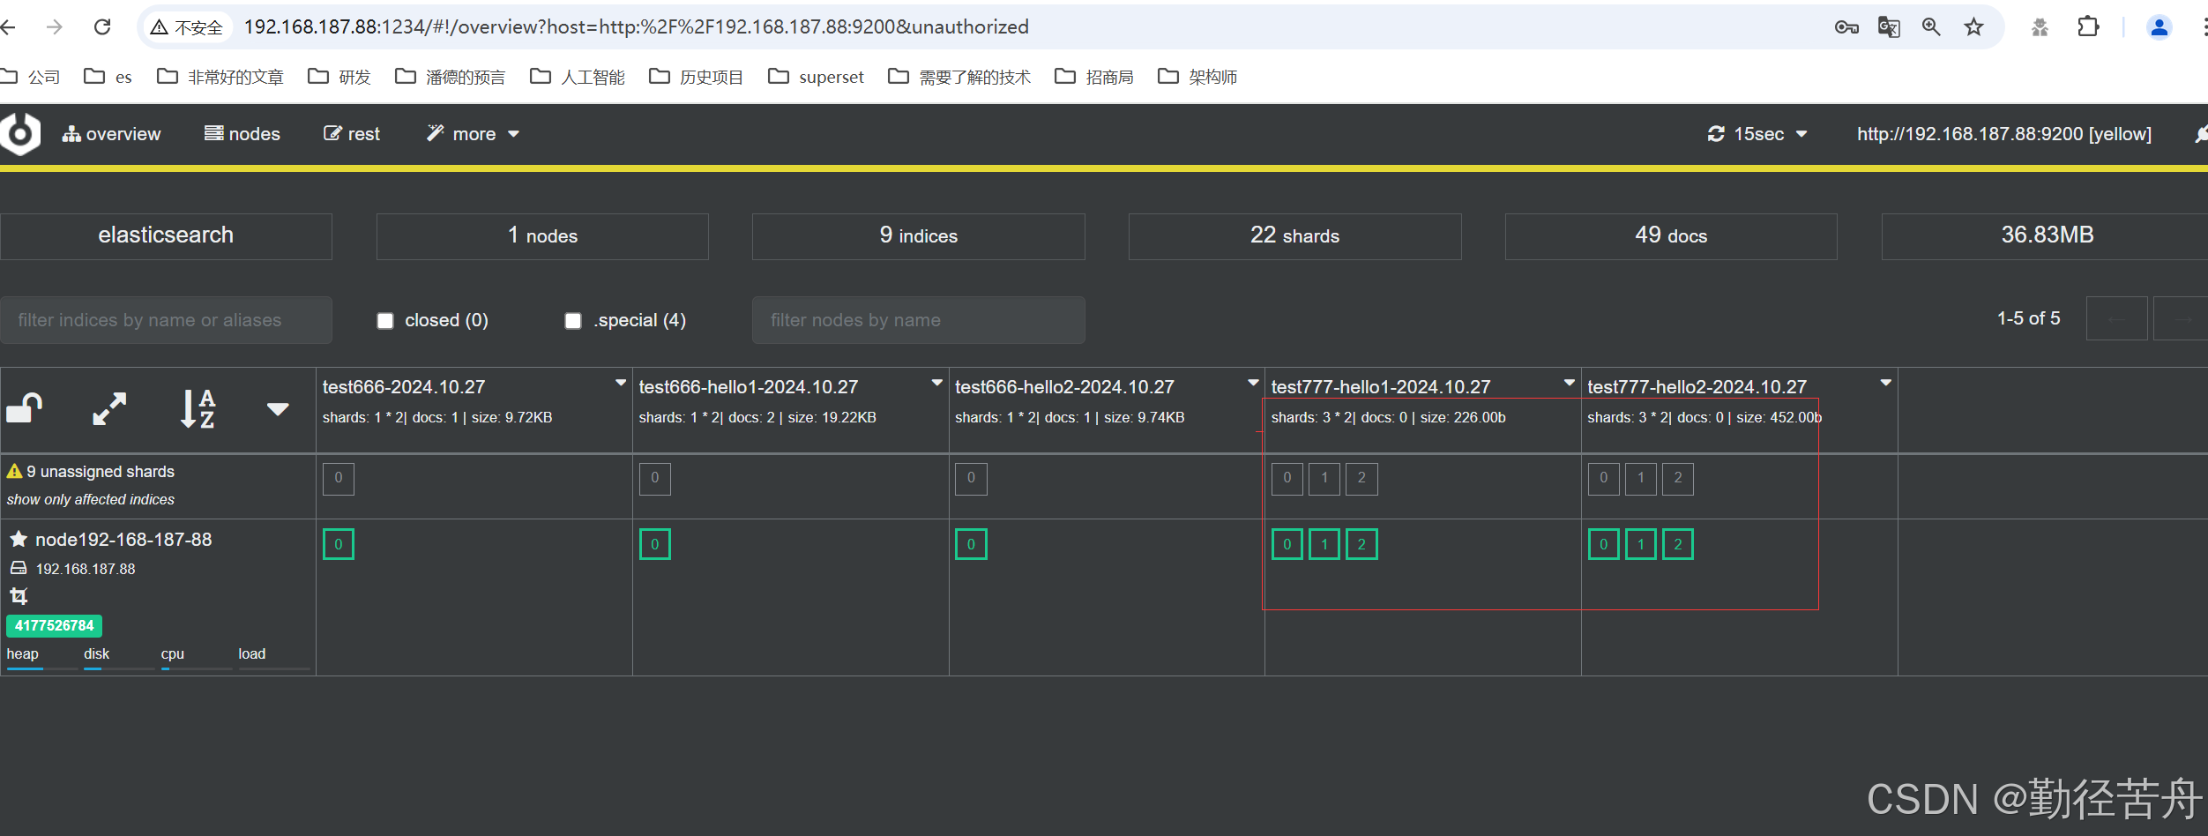Click the 4177526784 green badge
The image size is (2208, 836).
(x=54, y=625)
